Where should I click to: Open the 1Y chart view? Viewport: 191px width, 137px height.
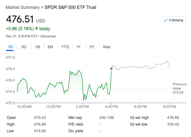point(78,47)
